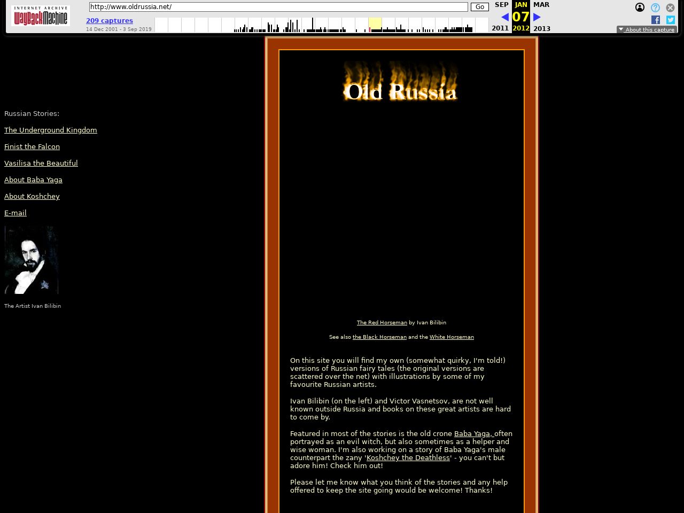684x513 pixels.
Task: Click the Wayback Machine logo
Action: click(x=41, y=16)
